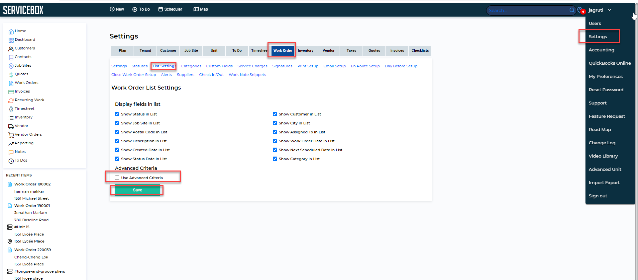Click the Vendor truck icon
638x280 pixels.
[11, 126]
